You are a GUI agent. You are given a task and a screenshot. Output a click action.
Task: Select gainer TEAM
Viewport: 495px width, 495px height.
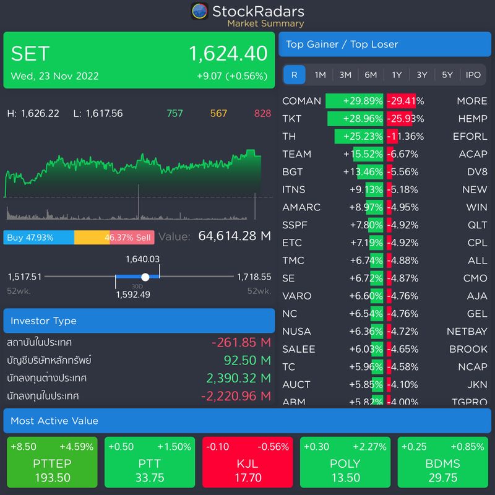click(297, 154)
